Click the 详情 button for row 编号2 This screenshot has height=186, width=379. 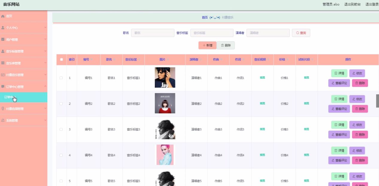click(x=339, y=99)
